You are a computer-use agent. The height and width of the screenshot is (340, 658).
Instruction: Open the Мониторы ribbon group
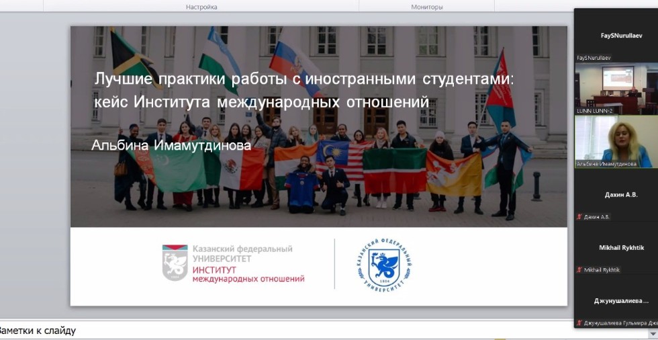[x=426, y=7]
